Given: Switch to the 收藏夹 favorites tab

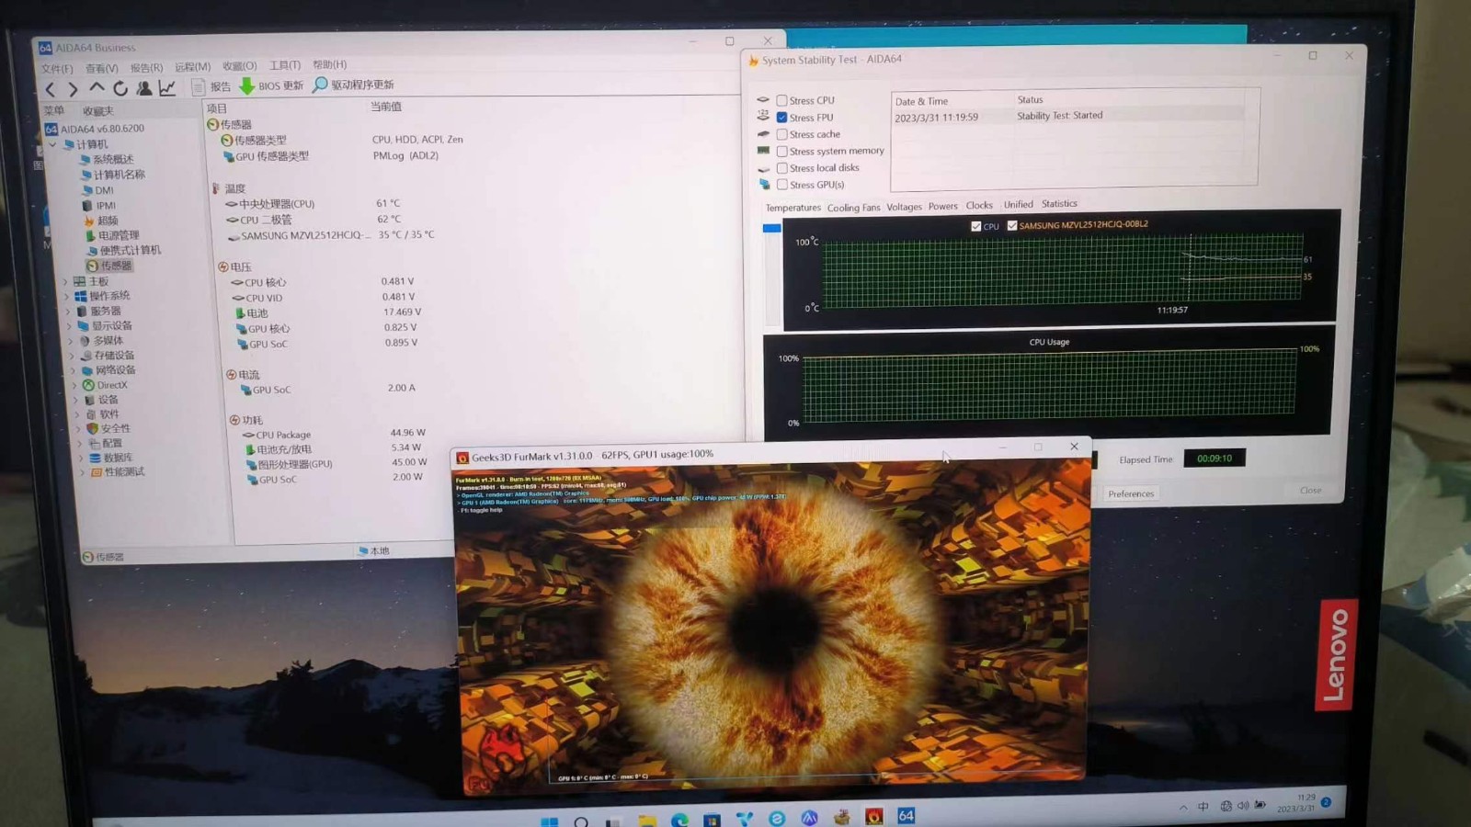Looking at the screenshot, I should coord(98,110).
